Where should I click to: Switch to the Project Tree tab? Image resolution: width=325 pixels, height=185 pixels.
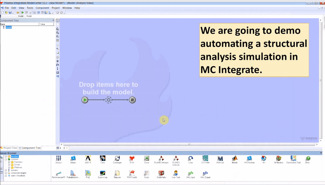pos(9,148)
